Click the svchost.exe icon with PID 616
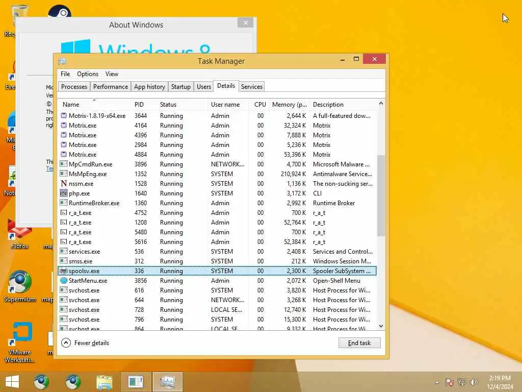This screenshot has width=522, height=392. pyautogui.click(x=64, y=290)
